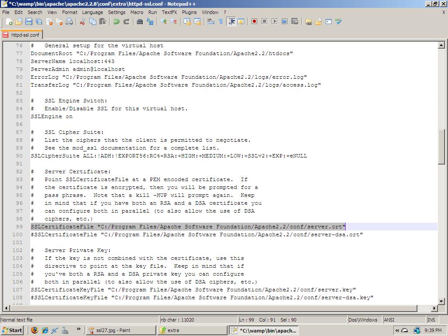Toggle word wrap in the toolbar
The width and height of the screenshot is (448, 336).
[x=210, y=21]
